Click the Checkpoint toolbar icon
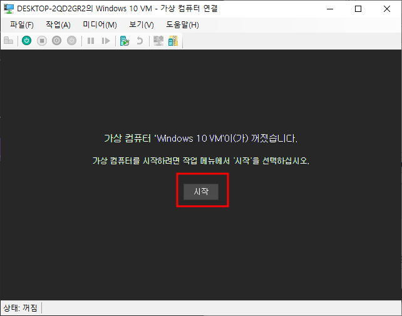 (125, 41)
